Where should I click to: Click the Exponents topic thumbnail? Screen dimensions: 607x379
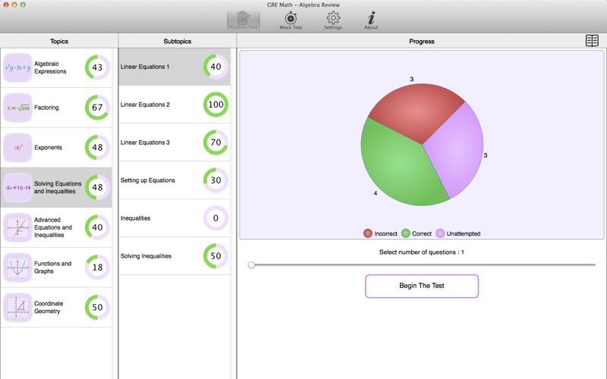coord(17,147)
